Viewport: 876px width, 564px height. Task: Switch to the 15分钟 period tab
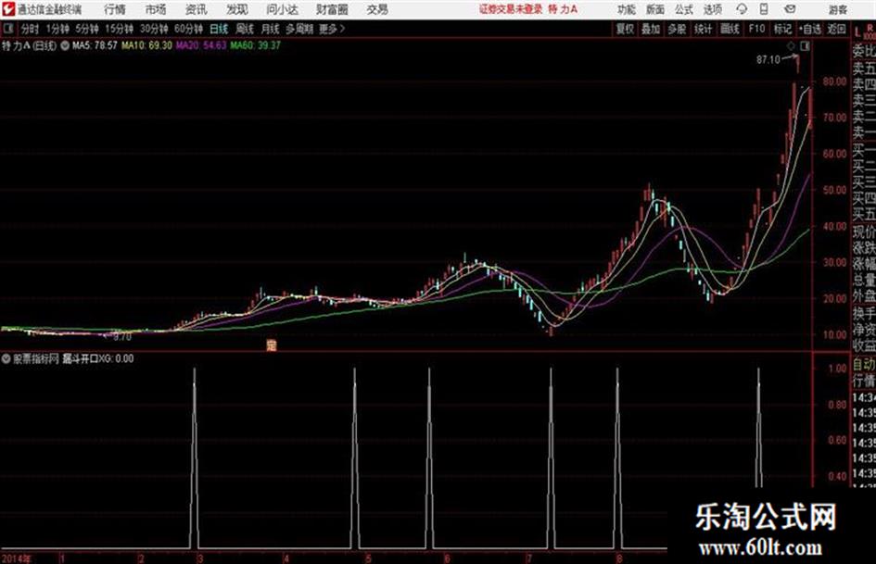coord(120,29)
